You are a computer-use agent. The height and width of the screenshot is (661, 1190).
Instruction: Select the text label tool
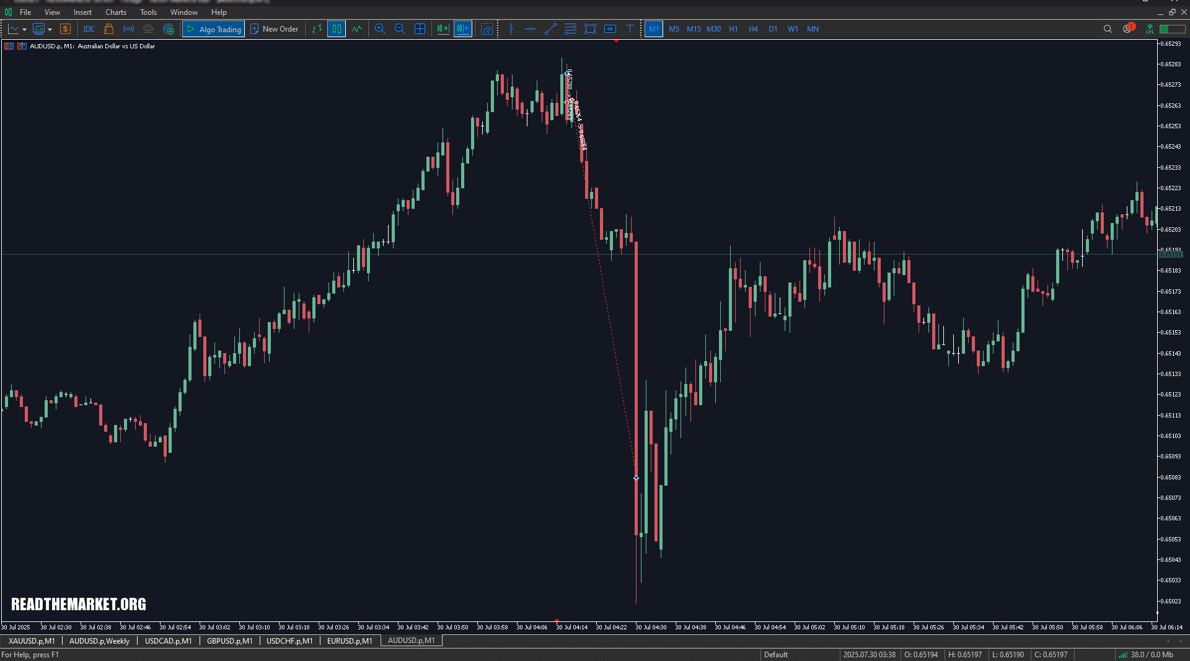point(630,29)
